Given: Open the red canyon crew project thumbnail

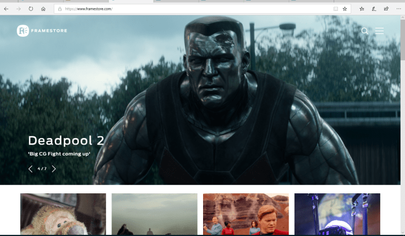Looking at the screenshot, I should click(246, 214).
